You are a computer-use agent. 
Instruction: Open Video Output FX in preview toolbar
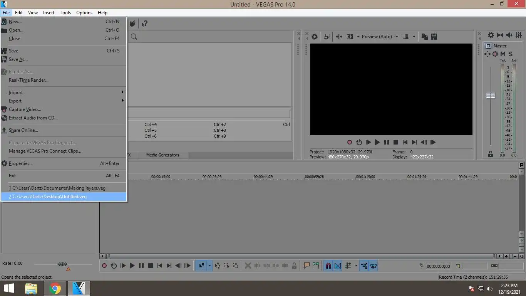tap(339, 37)
